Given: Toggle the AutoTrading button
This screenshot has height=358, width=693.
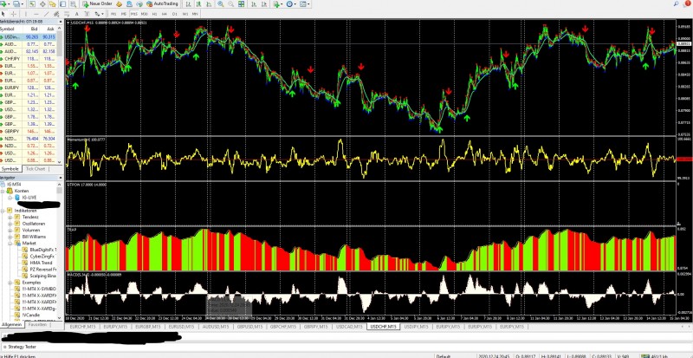Looking at the screenshot, I should pyautogui.click(x=162, y=4).
